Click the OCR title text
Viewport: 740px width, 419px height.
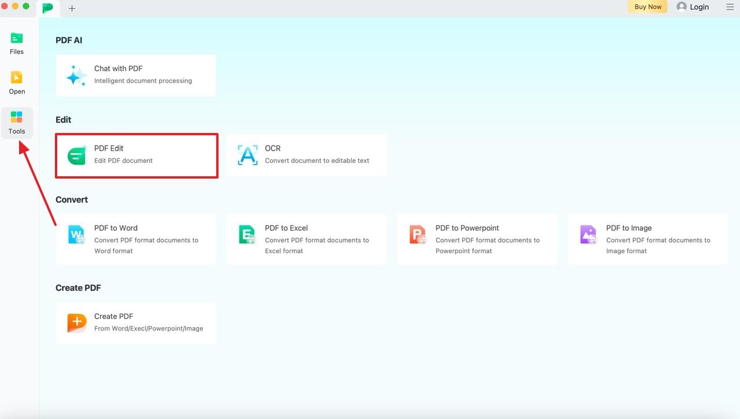click(273, 148)
